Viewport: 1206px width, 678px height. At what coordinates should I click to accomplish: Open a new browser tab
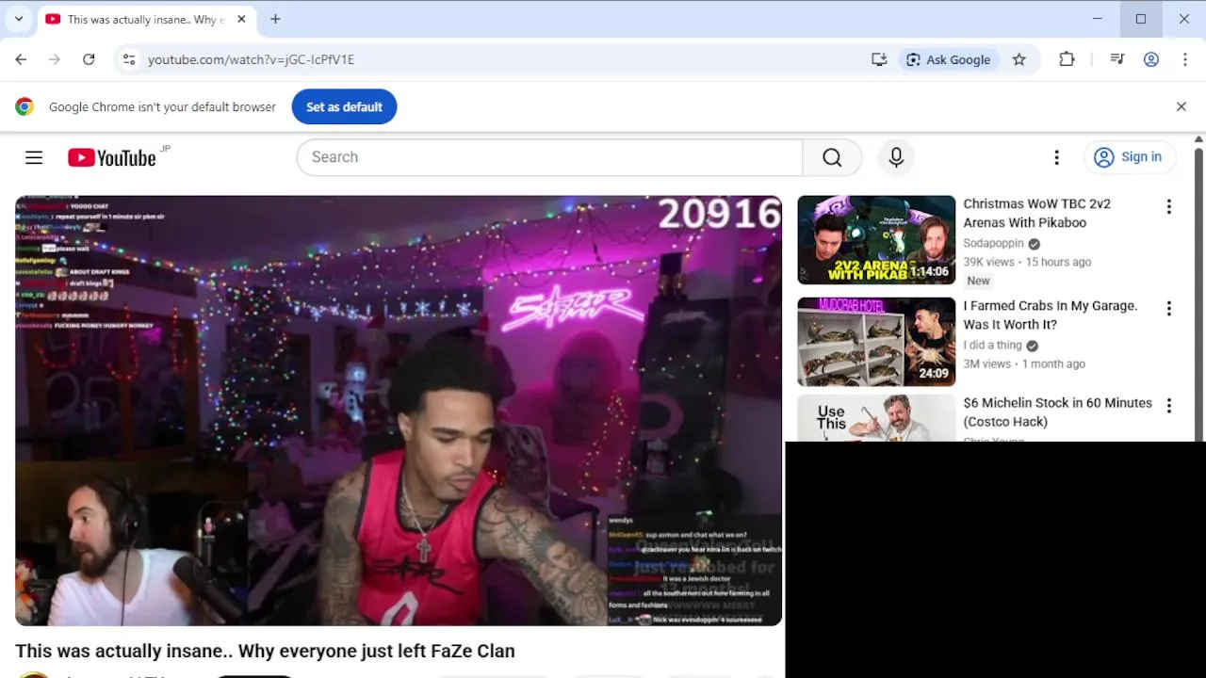coord(275,19)
